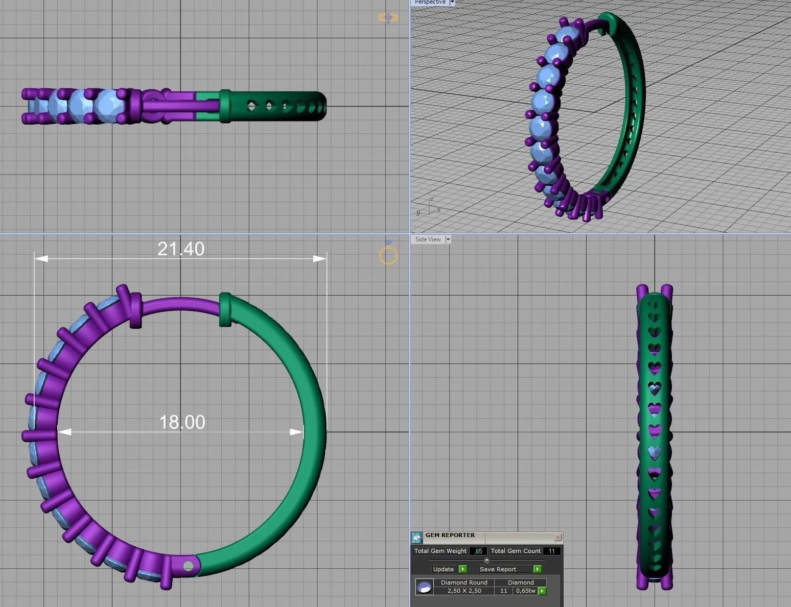This screenshot has height=607, width=791.
Task: Click the Diamond Round gem thumbnail
Action: (x=424, y=587)
